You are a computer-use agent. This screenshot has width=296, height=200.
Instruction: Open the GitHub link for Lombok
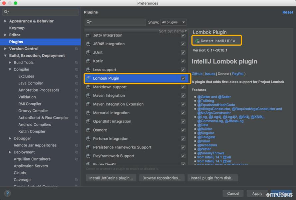click(197, 74)
